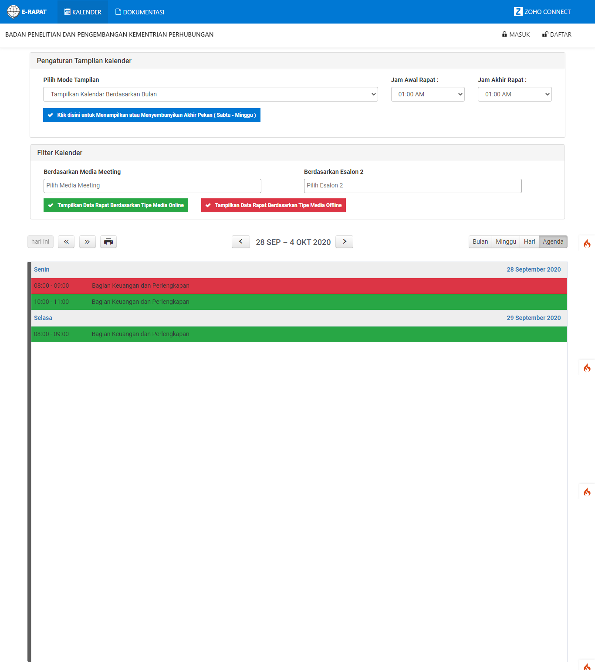Open the Senin day heading
The height and width of the screenshot is (670, 595).
coord(42,269)
